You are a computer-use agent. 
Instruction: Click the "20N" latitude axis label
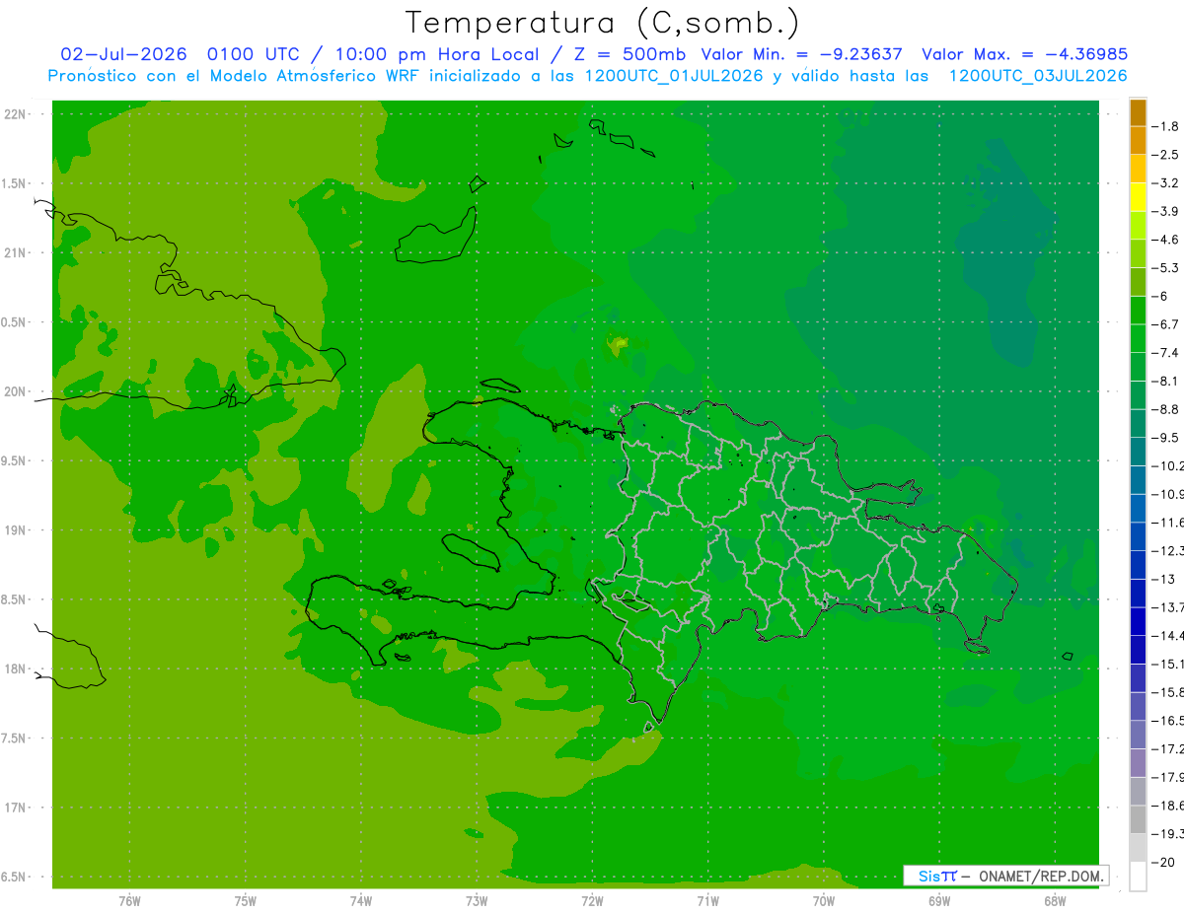tap(15, 391)
